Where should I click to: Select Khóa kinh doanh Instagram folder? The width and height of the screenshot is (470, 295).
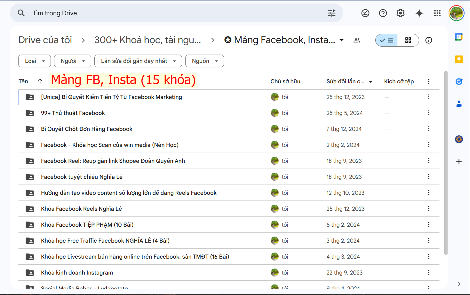pyautogui.click(x=229, y=273)
